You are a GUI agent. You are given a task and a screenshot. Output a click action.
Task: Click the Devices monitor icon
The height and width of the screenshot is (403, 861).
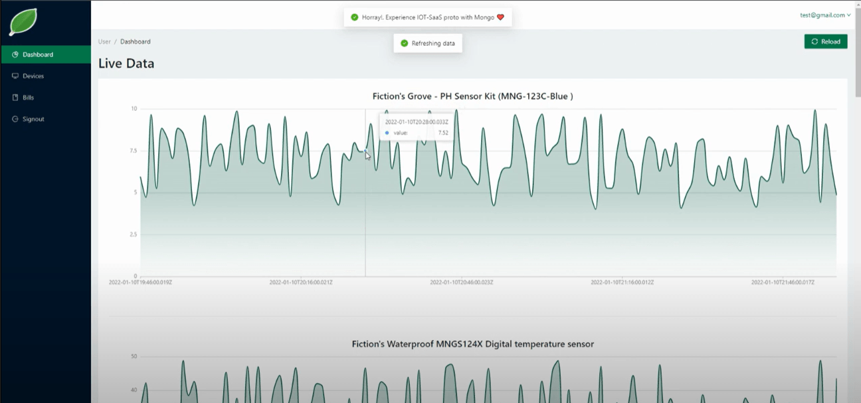coord(15,76)
